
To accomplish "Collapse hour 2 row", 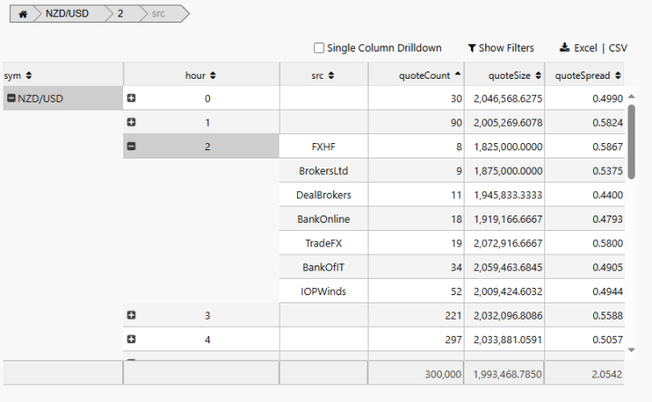I will coord(131,146).
